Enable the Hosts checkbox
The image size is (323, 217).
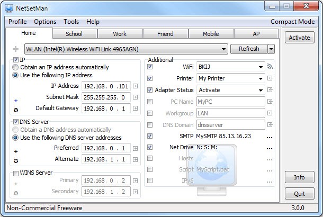click(150, 158)
